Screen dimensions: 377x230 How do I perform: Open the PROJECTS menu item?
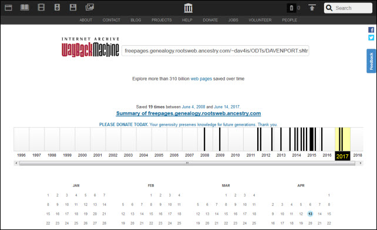(161, 20)
